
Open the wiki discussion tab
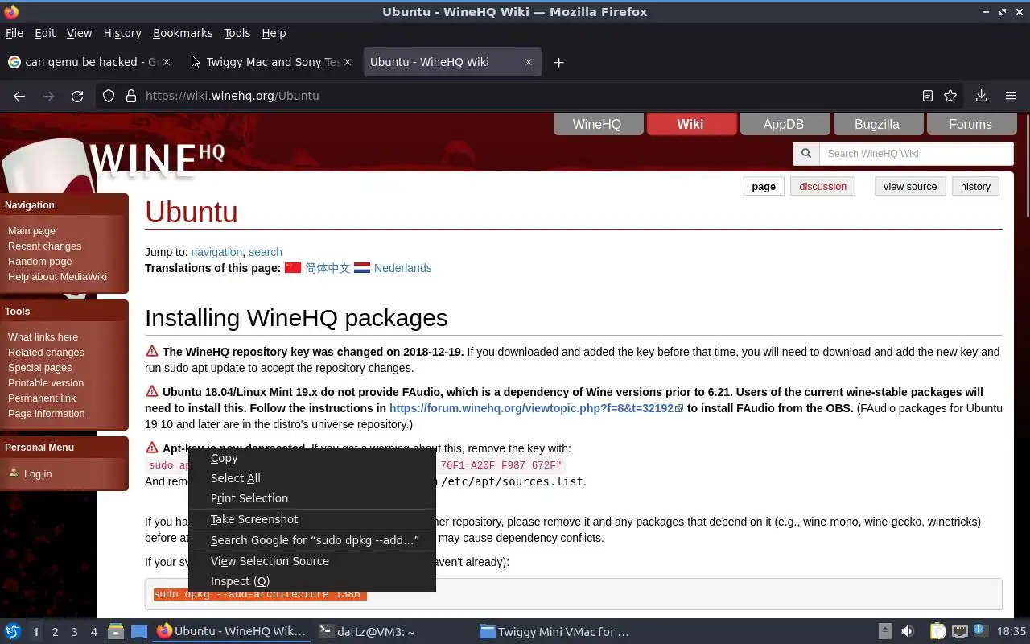[x=822, y=187]
